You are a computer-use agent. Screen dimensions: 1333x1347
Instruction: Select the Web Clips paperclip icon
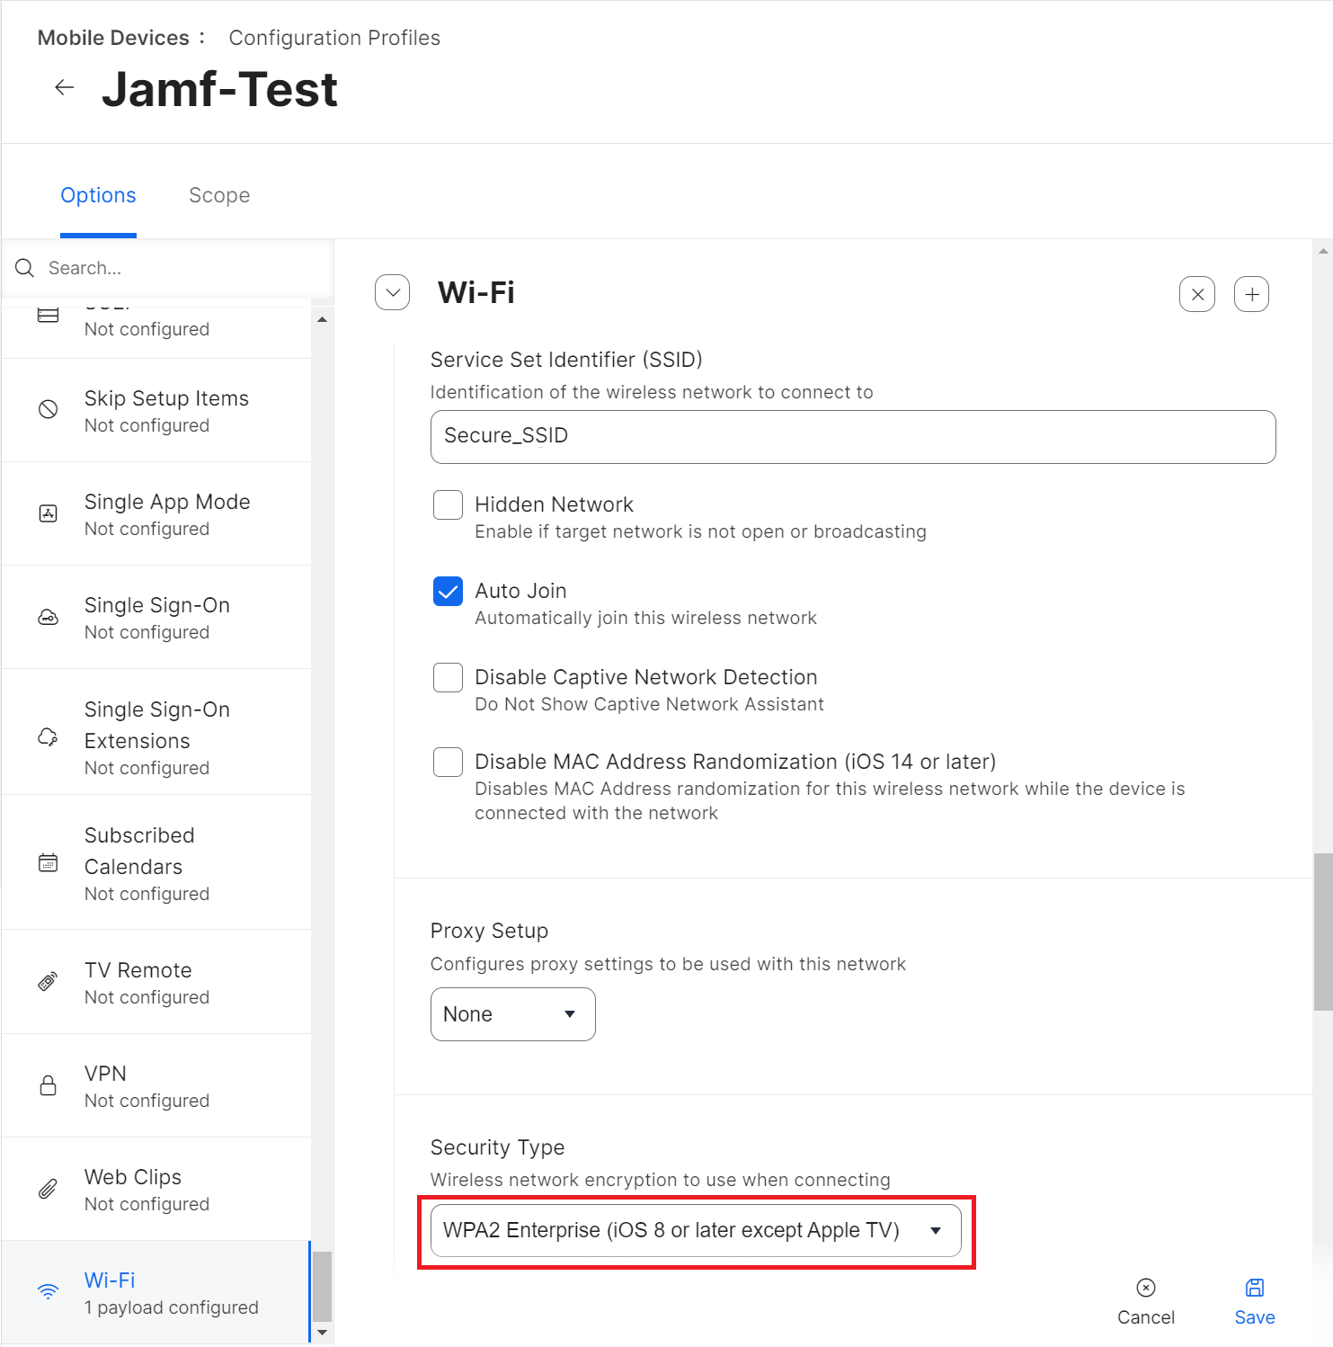(x=49, y=1189)
